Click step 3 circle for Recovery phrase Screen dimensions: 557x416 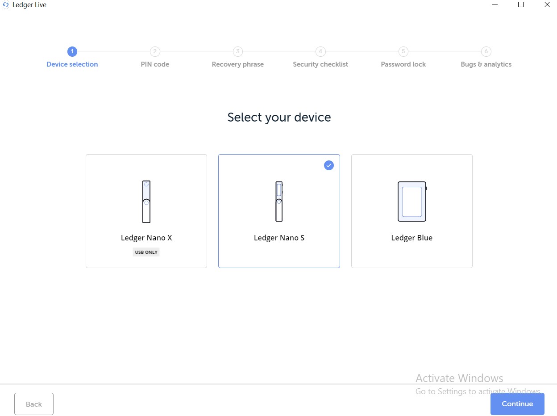238,51
